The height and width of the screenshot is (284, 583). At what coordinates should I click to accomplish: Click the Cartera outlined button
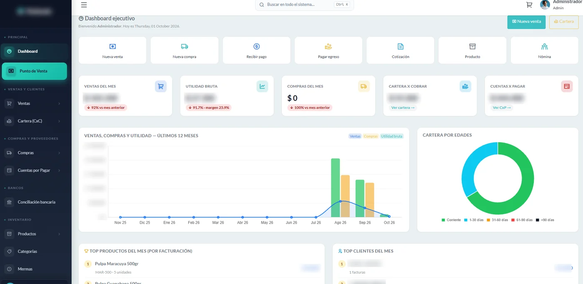(x=564, y=22)
